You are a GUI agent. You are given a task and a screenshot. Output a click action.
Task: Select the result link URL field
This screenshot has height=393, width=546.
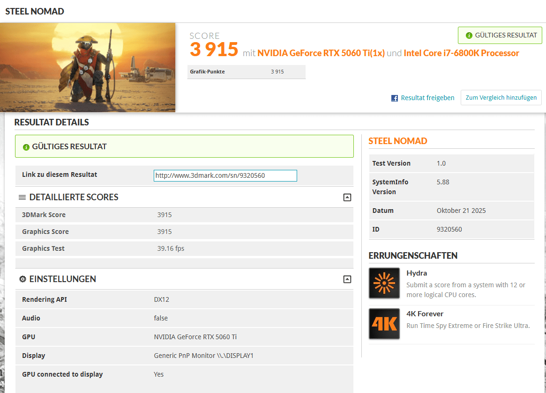225,175
